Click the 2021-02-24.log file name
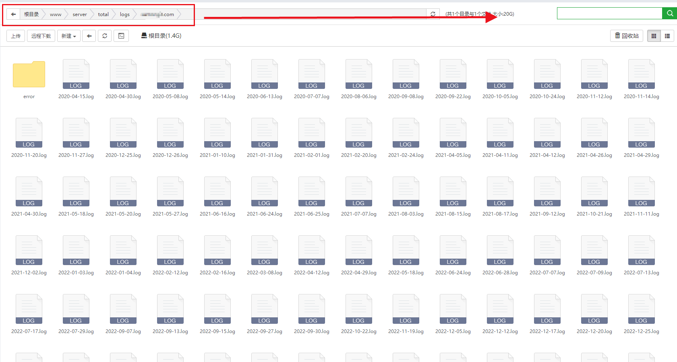Image resolution: width=677 pixels, height=362 pixels. [x=406, y=155]
